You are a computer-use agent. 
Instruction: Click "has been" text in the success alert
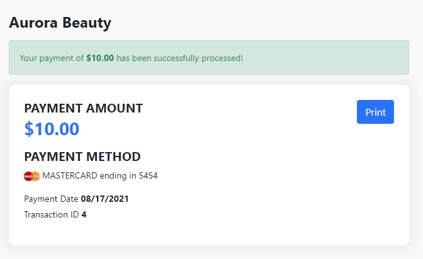coord(132,58)
